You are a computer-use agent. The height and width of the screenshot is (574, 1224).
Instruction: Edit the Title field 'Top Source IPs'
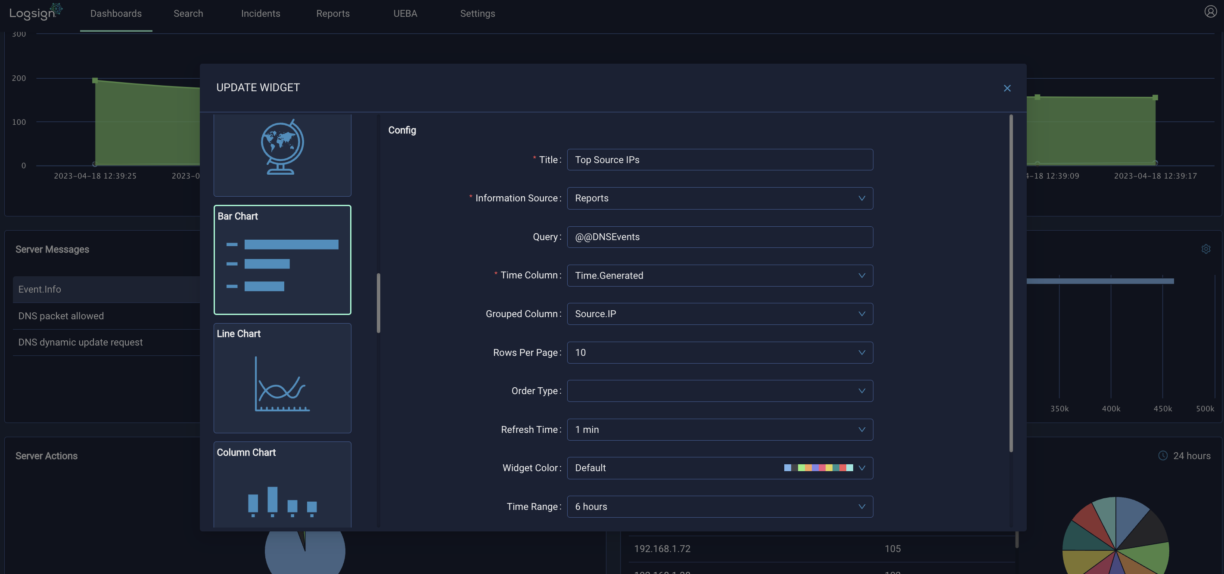pos(720,160)
